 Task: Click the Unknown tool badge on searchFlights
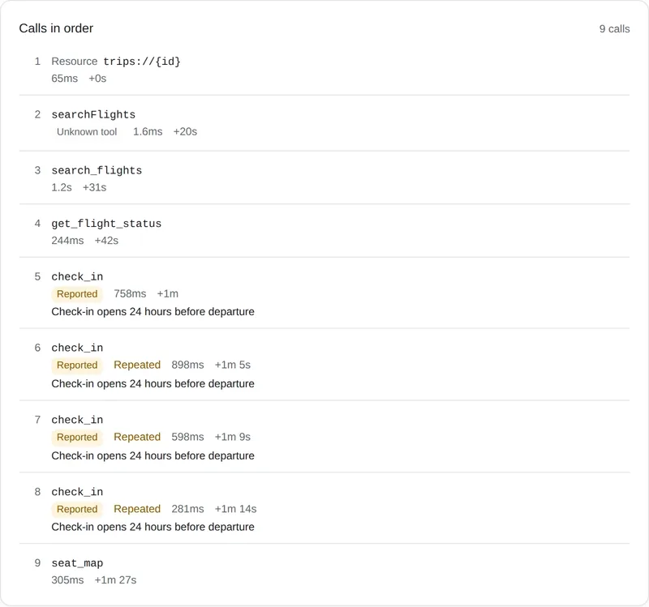point(87,132)
